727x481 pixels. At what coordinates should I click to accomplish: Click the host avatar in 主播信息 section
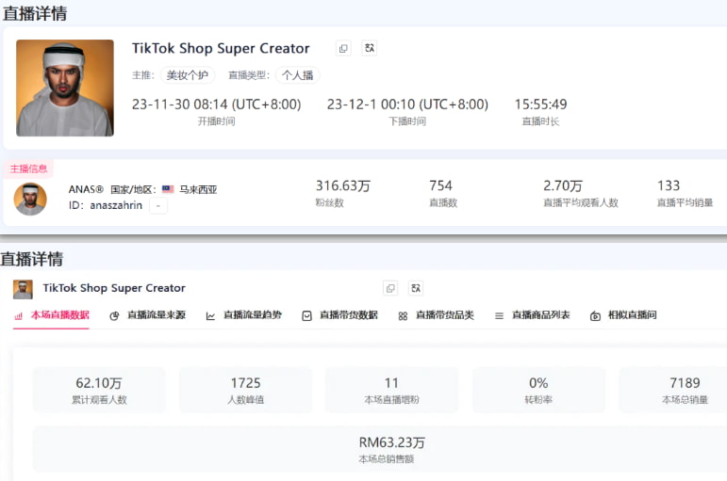pyautogui.click(x=30, y=199)
